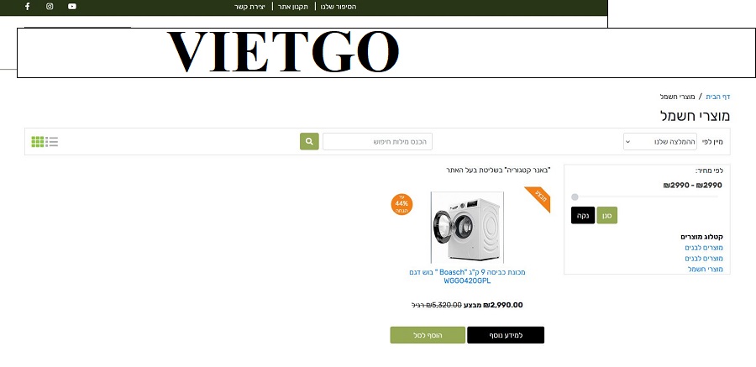Open the Instagram profile icon
Screen dimensions: 756x367
[50, 7]
